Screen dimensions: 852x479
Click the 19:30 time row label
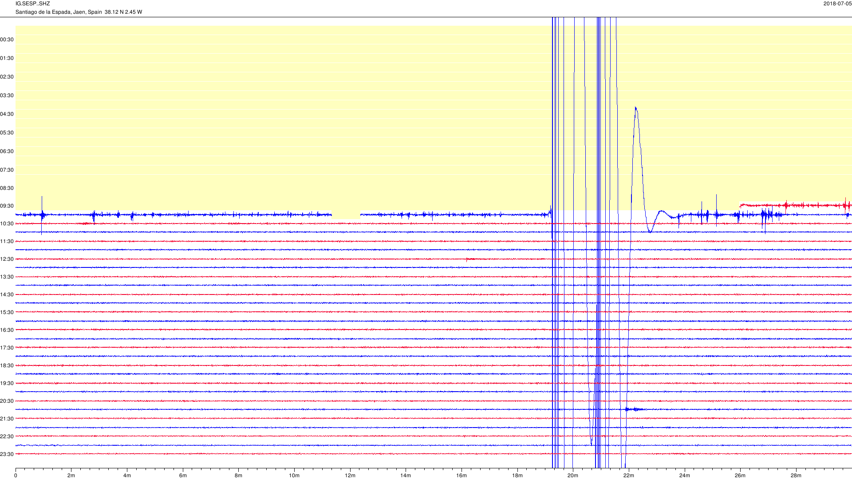(x=7, y=383)
